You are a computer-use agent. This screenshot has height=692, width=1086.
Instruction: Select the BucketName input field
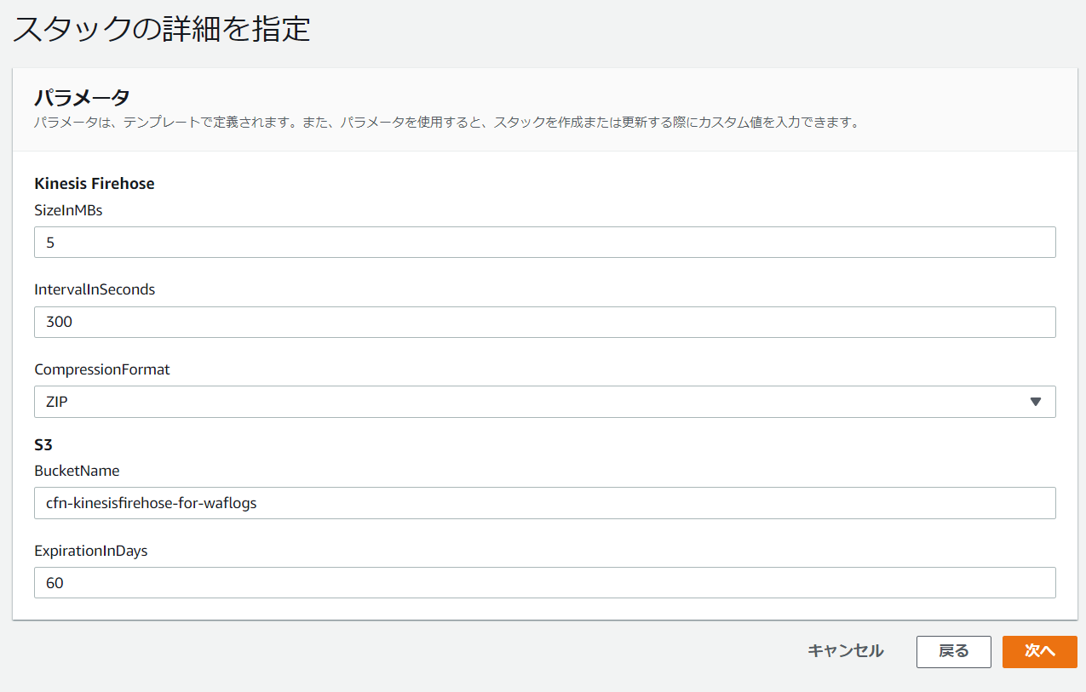(545, 503)
